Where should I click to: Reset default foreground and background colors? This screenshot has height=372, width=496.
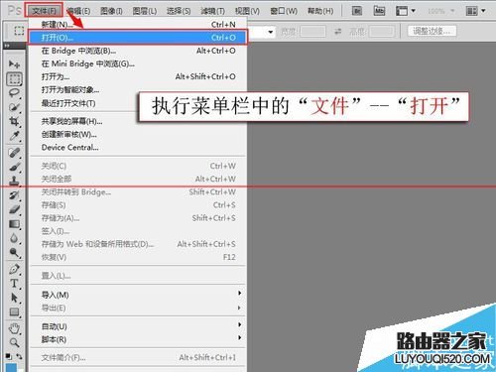[9, 356]
